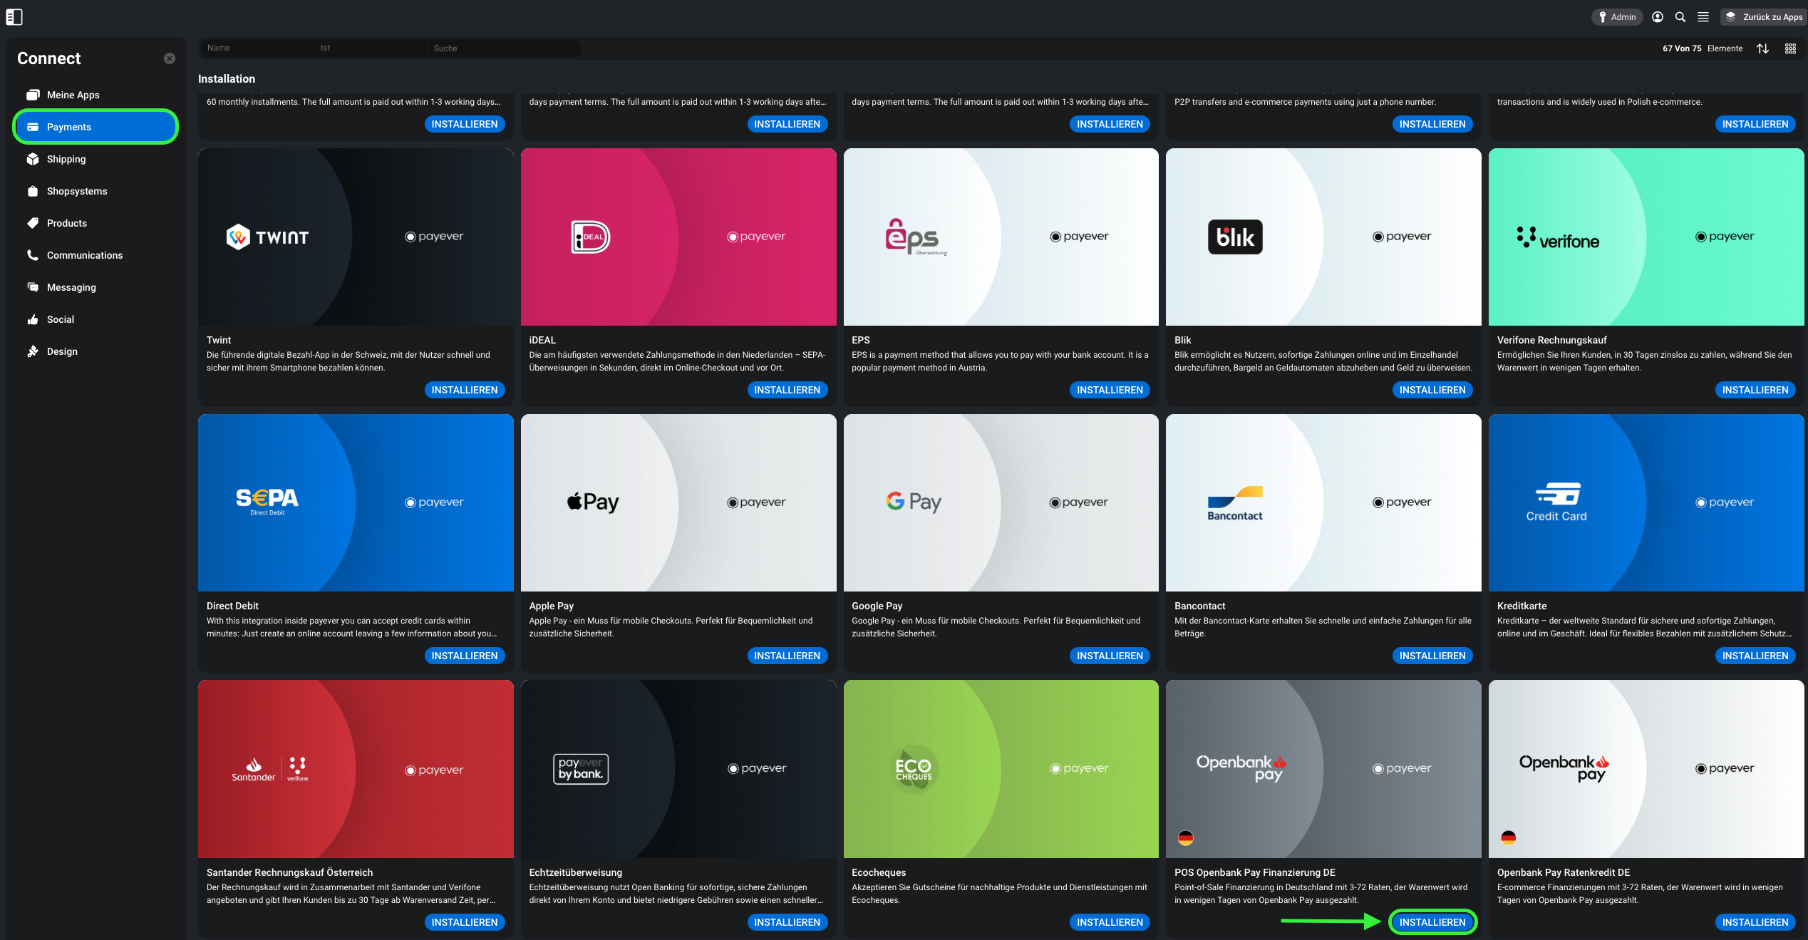Viewport: 1808px width, 940px height.
Task: Install Kreditkarte
Action: coord(1755,656)
